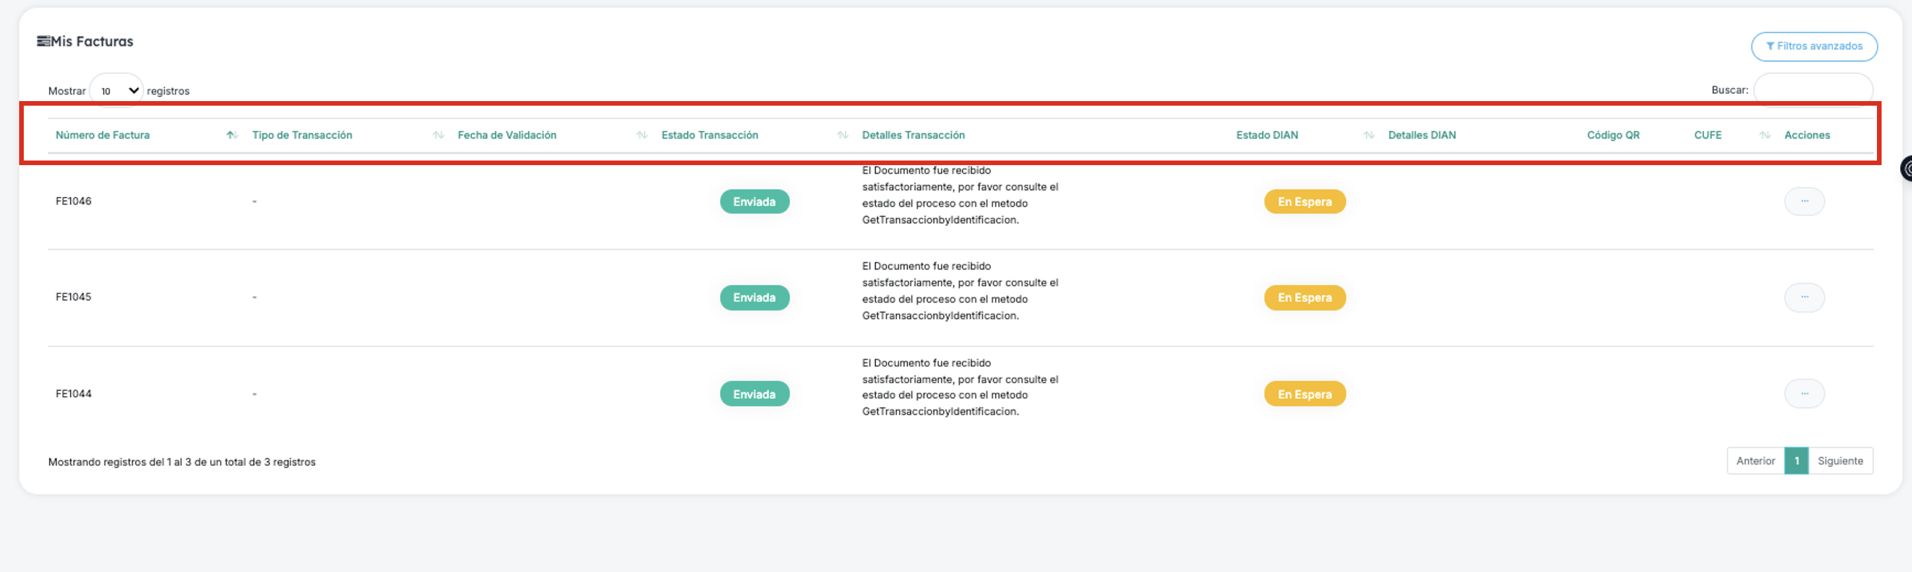Click sort arrows beside Estado DIAN
This screenshot has width=1912, height=572.
tap(1369, 135)
